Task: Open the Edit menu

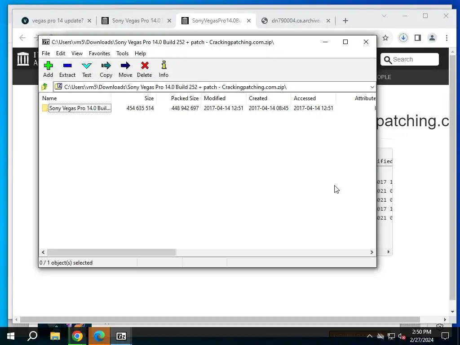Action: (61, 53)
